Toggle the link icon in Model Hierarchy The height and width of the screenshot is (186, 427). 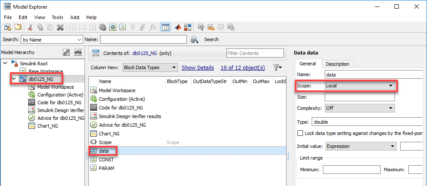pos(66,52)
